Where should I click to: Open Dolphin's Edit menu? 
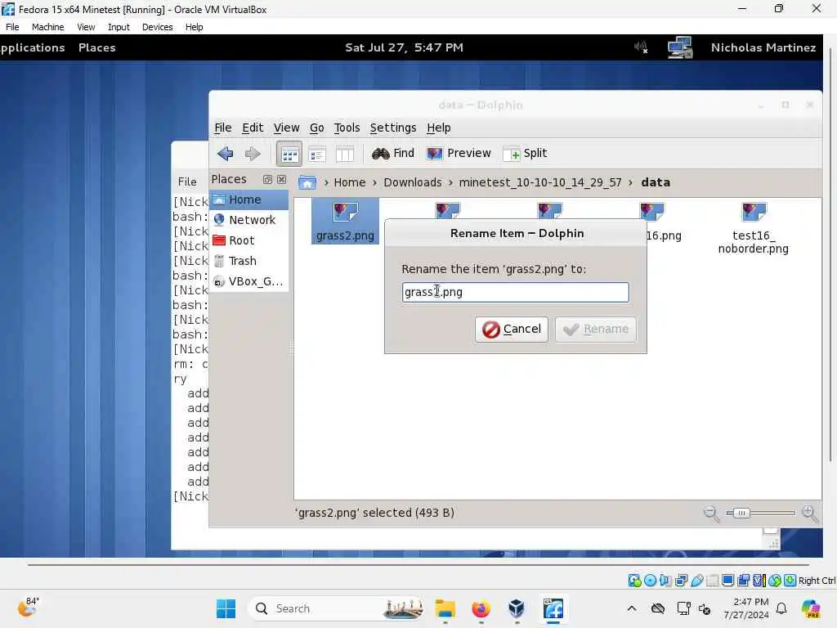click(253, 128)
